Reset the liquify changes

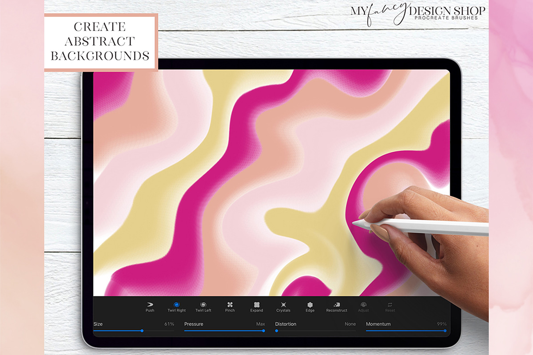pos(390,307)
